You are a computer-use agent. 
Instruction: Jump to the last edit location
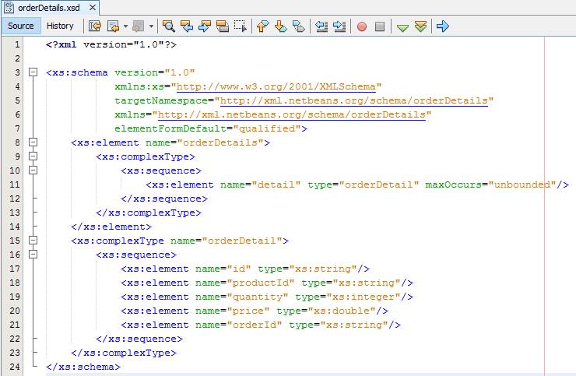[x=95, y=26]
